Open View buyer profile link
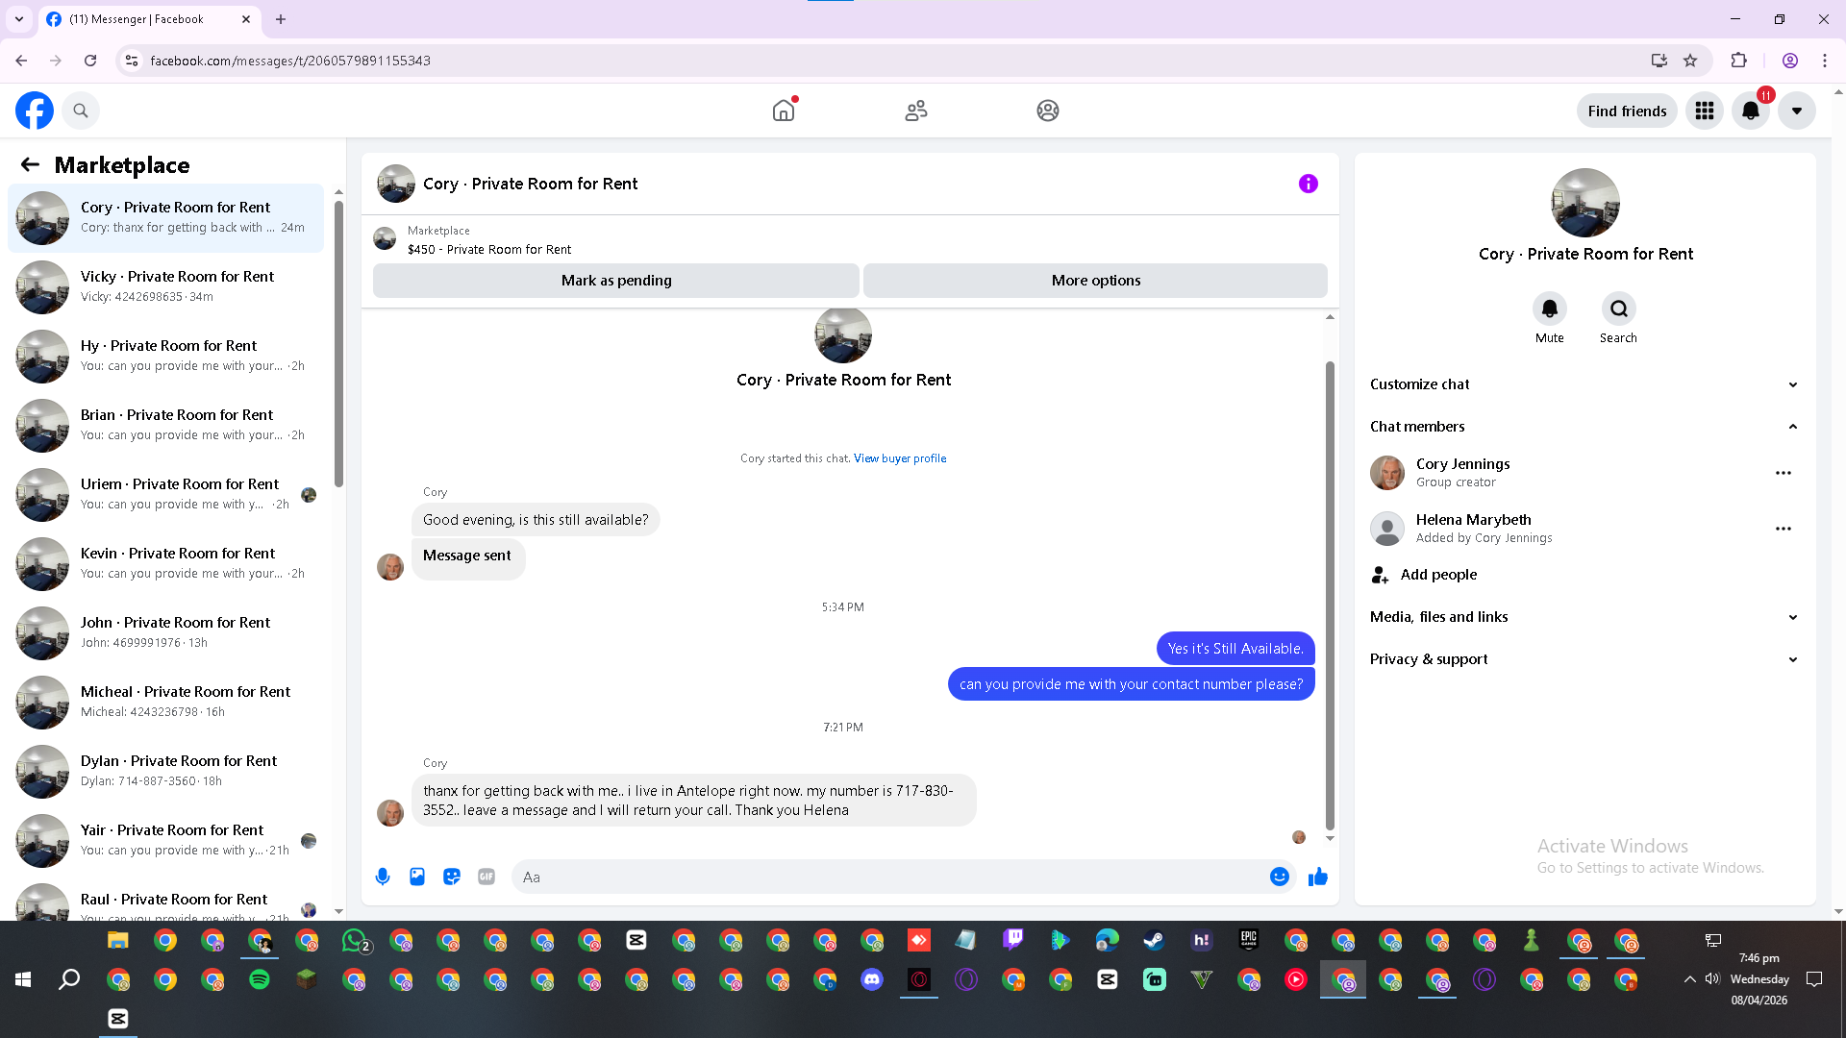Viewport: 1846px width, 1038px height. point(899,458)
